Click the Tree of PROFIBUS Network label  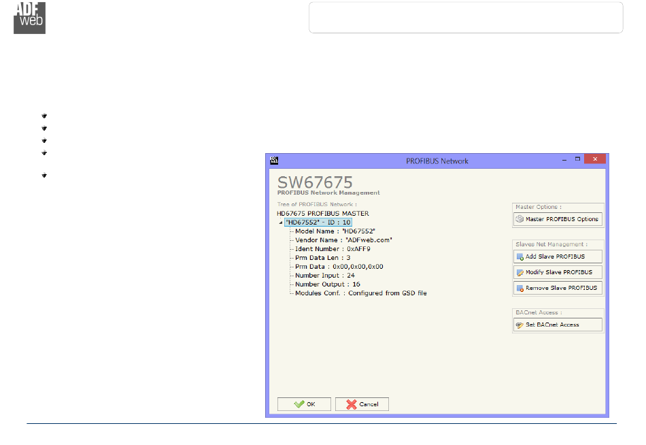coord(317,204)
